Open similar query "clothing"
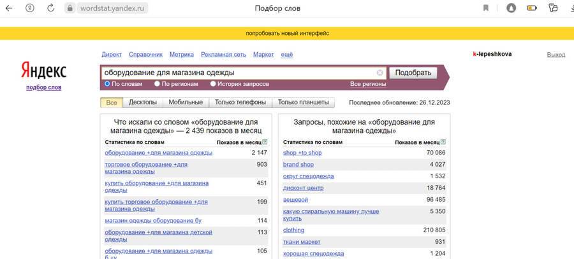Image resolution: width=574 pixels, height=259 pixels. [x=293, y=230]
